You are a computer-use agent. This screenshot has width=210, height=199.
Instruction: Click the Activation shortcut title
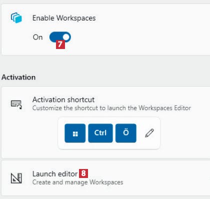pyautogui.click(x=63, y=99)
